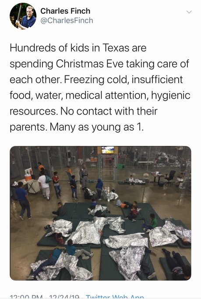Click the line "parents. Many as young as 1."

pos(77,127)
